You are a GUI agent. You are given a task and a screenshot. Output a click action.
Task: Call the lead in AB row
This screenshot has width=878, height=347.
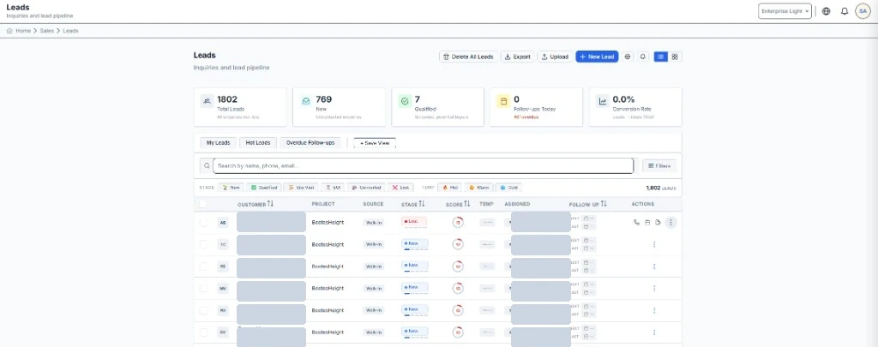(x=636, y=222)
